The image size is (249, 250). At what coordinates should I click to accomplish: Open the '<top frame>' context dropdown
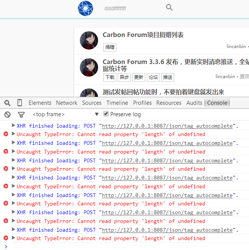click(65, 114)
